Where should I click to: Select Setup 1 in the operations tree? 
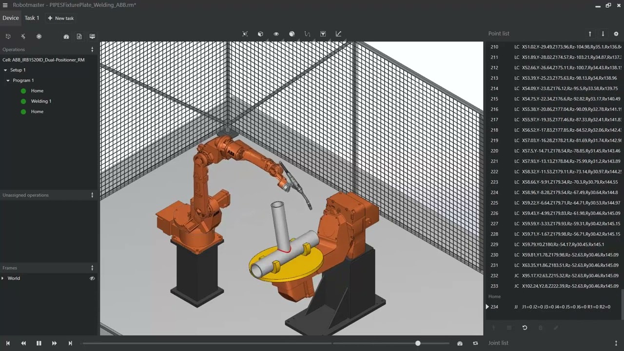tap(18, 70)
